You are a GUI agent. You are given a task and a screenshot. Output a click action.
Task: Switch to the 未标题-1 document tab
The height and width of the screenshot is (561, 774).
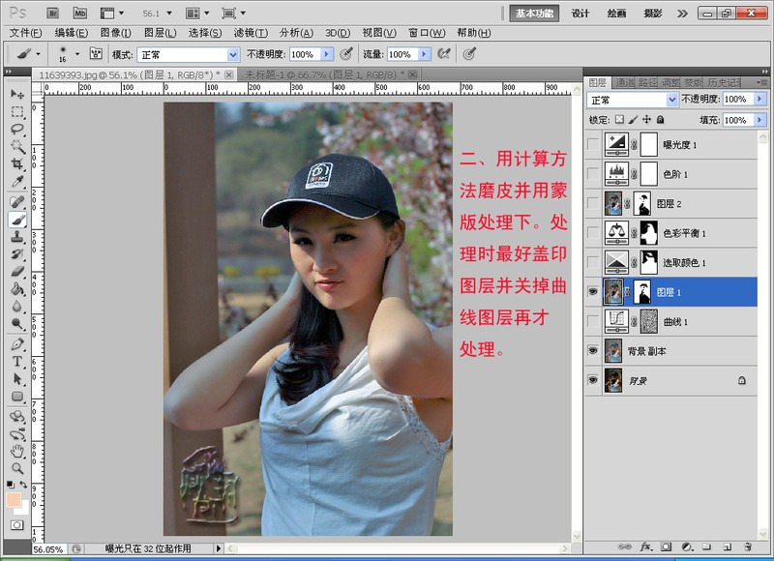[x=326, y=74]
